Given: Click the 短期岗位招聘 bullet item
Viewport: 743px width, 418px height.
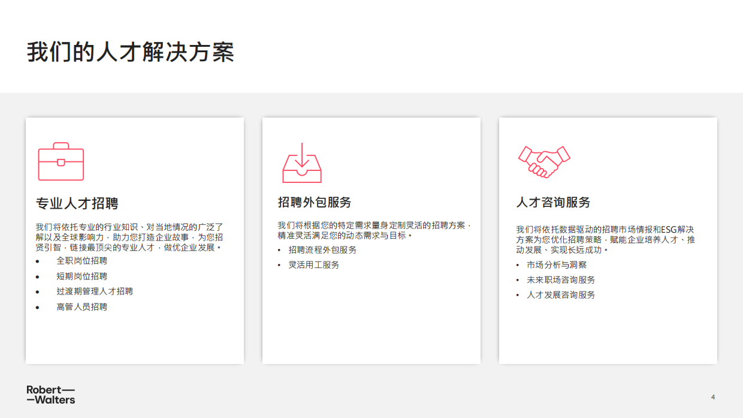Looking at the screenshot, I should [82, 276].
